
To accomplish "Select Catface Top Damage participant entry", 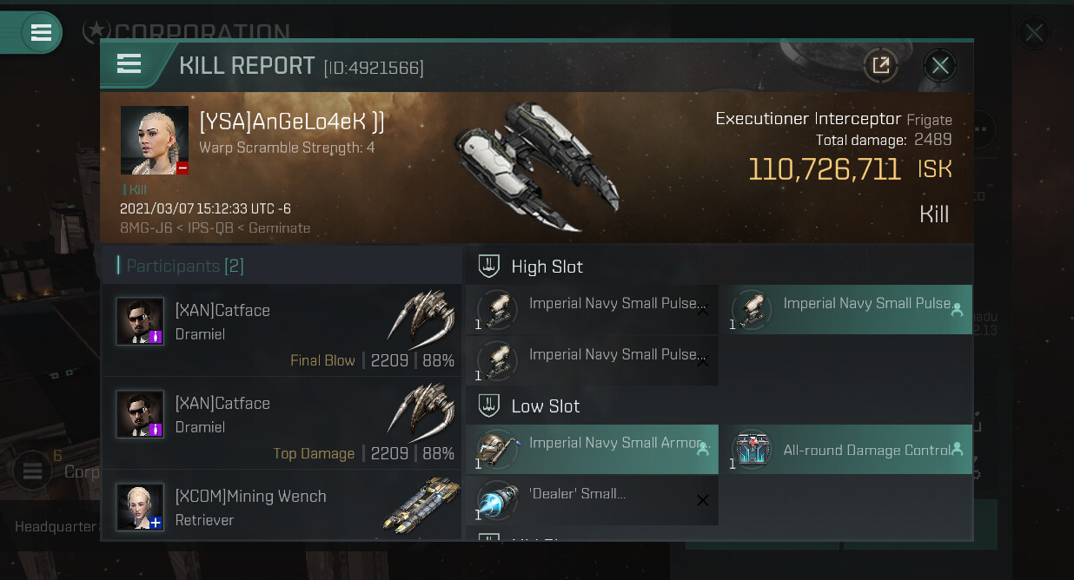I will 282,424.
